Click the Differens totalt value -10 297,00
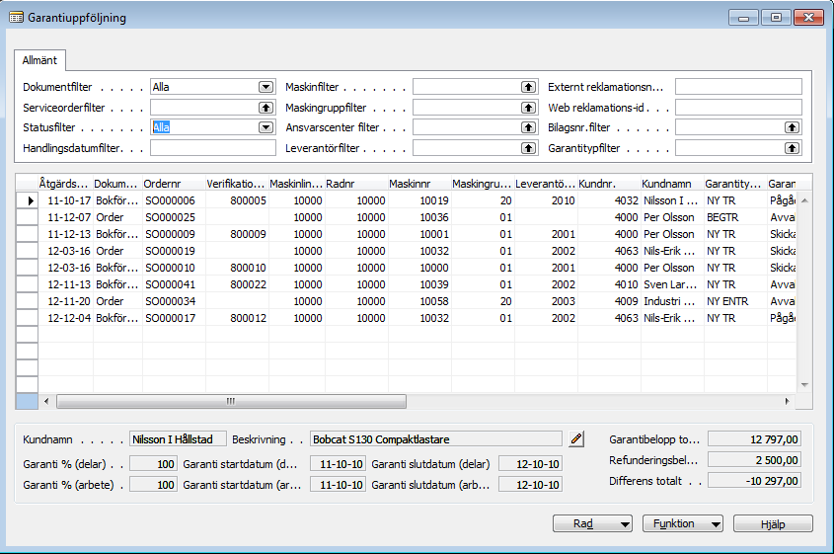The height and width of the screenshot is (554, 834). pyautogui.click(x=754, y=481)
